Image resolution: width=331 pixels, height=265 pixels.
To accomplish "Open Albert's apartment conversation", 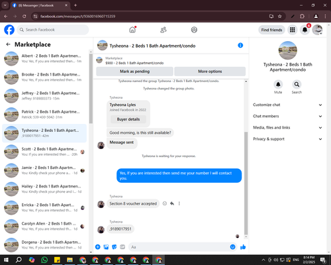I will pos(44,59).
